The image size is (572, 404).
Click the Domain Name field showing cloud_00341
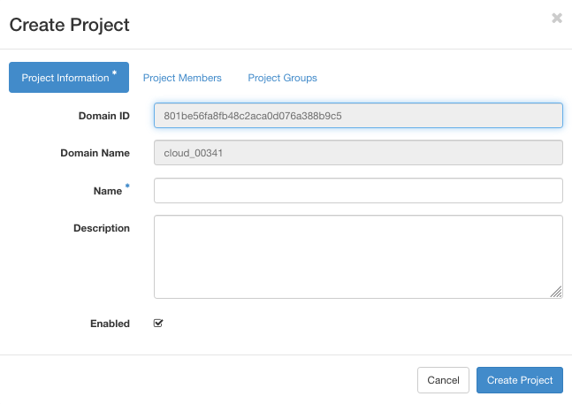point(358,153)
